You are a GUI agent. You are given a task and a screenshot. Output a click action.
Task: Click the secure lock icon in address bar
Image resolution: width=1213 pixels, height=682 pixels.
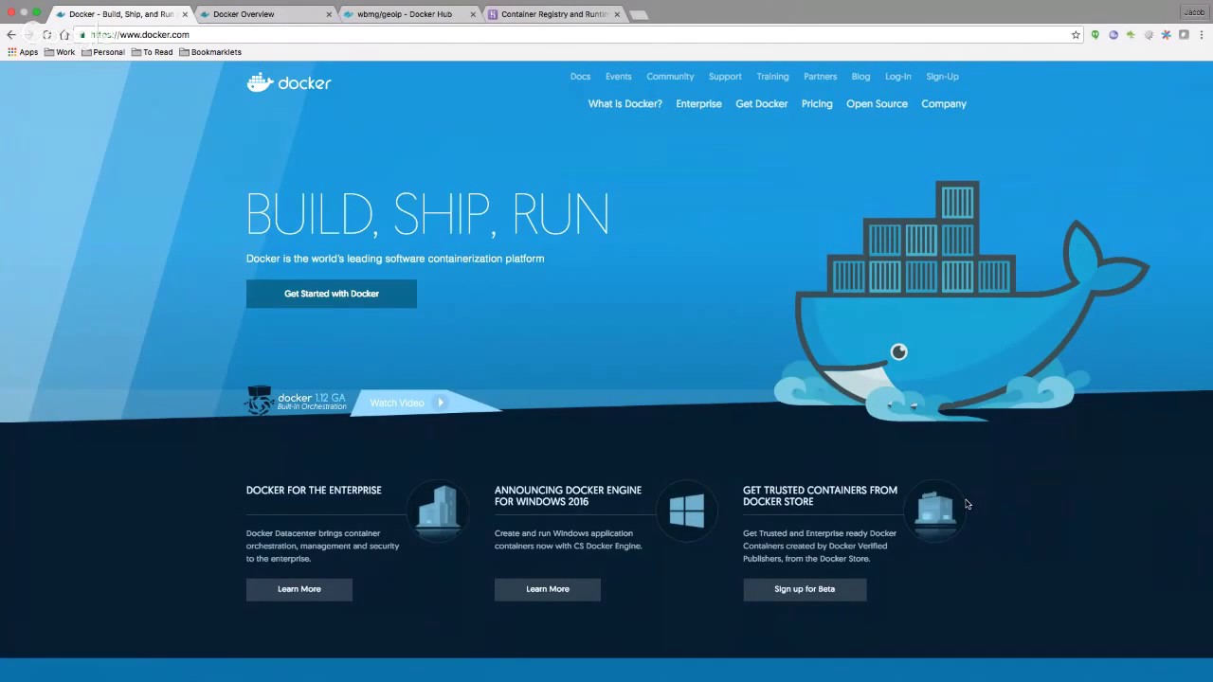click(82, 35)
